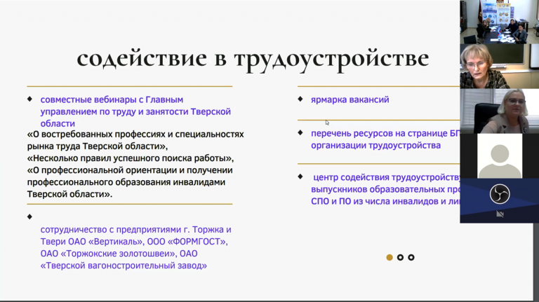Open the conference room video thumbnail
This screenshot has width=539, height=302.
[x=499, y=22]
